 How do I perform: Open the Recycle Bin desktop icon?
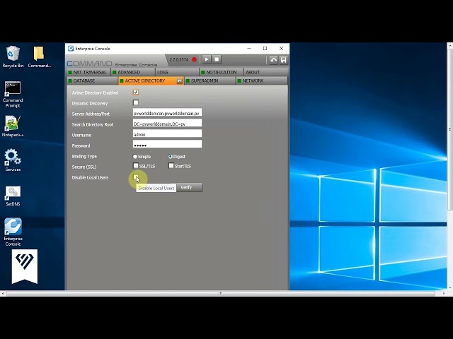[x=13, y=56]
